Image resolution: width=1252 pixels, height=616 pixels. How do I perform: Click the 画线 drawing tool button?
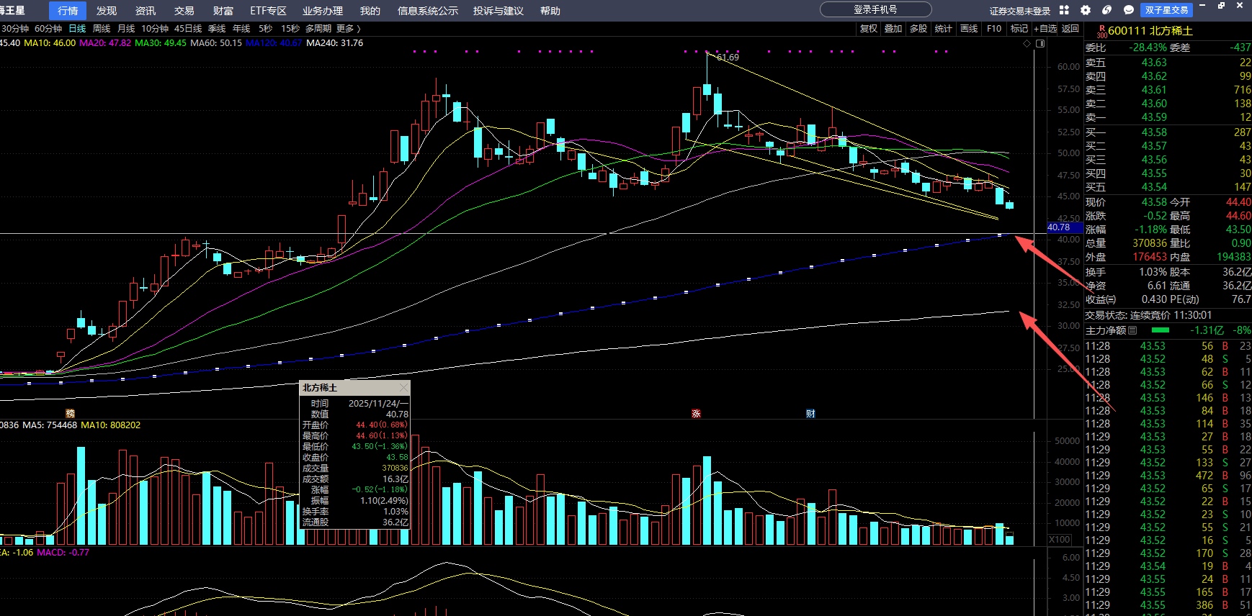coord(969,29)
